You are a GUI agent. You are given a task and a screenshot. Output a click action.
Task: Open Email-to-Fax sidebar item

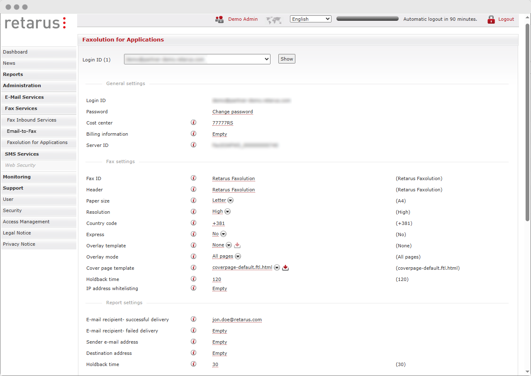click(x=39, y=131)
